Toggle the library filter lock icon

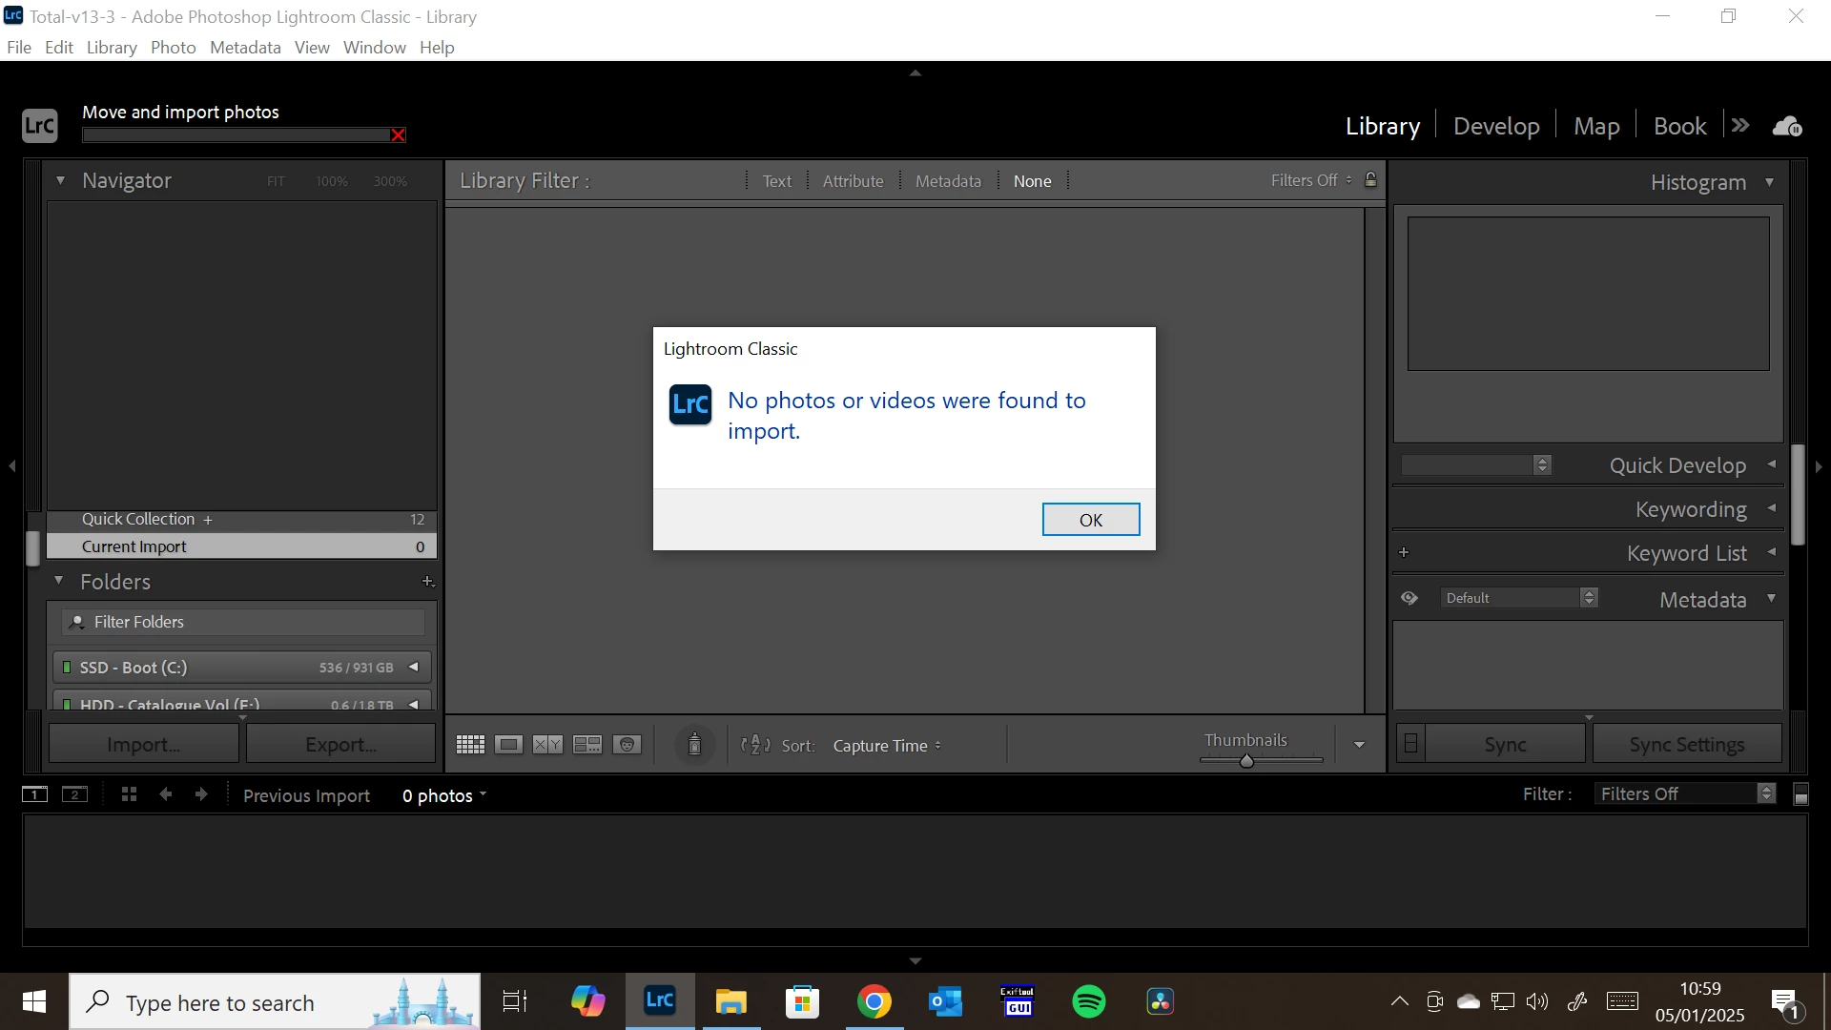coord(1370,180)
